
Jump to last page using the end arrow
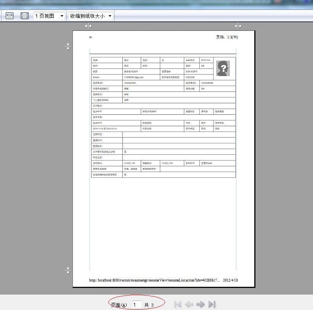coord(212,304)
